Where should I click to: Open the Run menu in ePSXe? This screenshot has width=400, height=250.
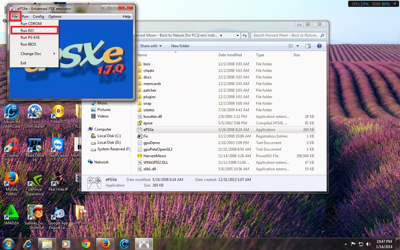25,17
